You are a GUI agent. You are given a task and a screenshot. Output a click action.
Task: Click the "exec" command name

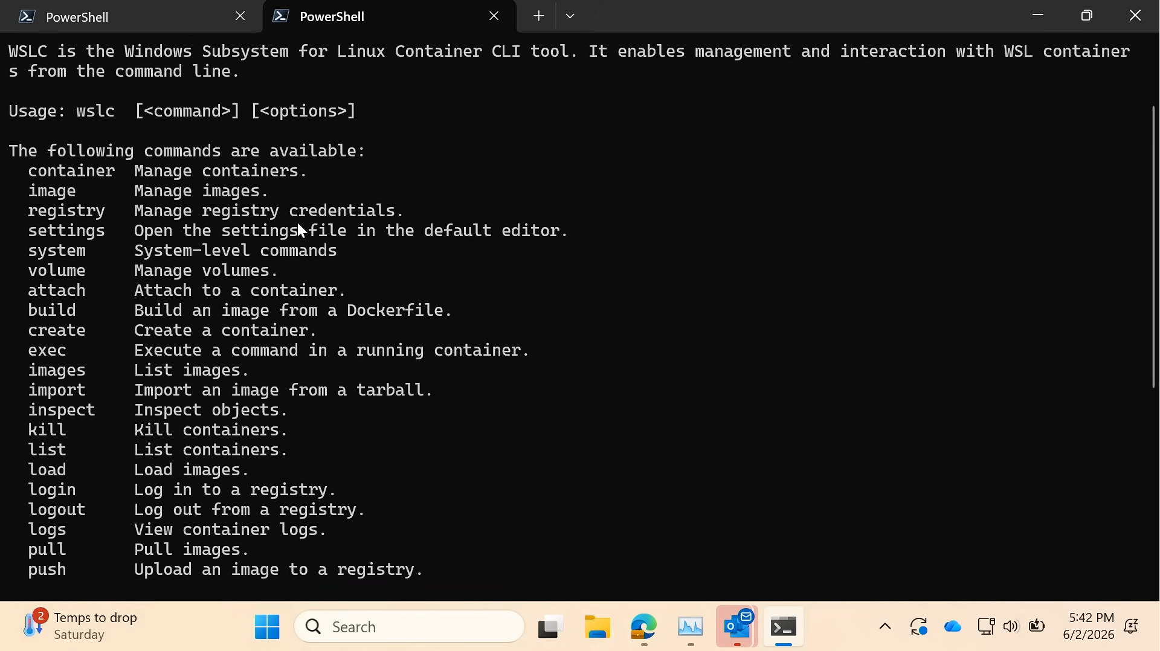(47, 351)
